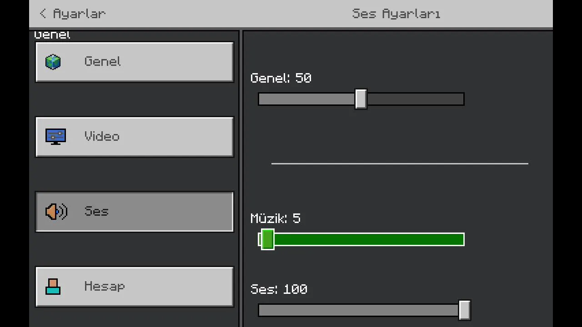
Task: Click the "Müzik: 5" label
Action: tap(275, 218)
